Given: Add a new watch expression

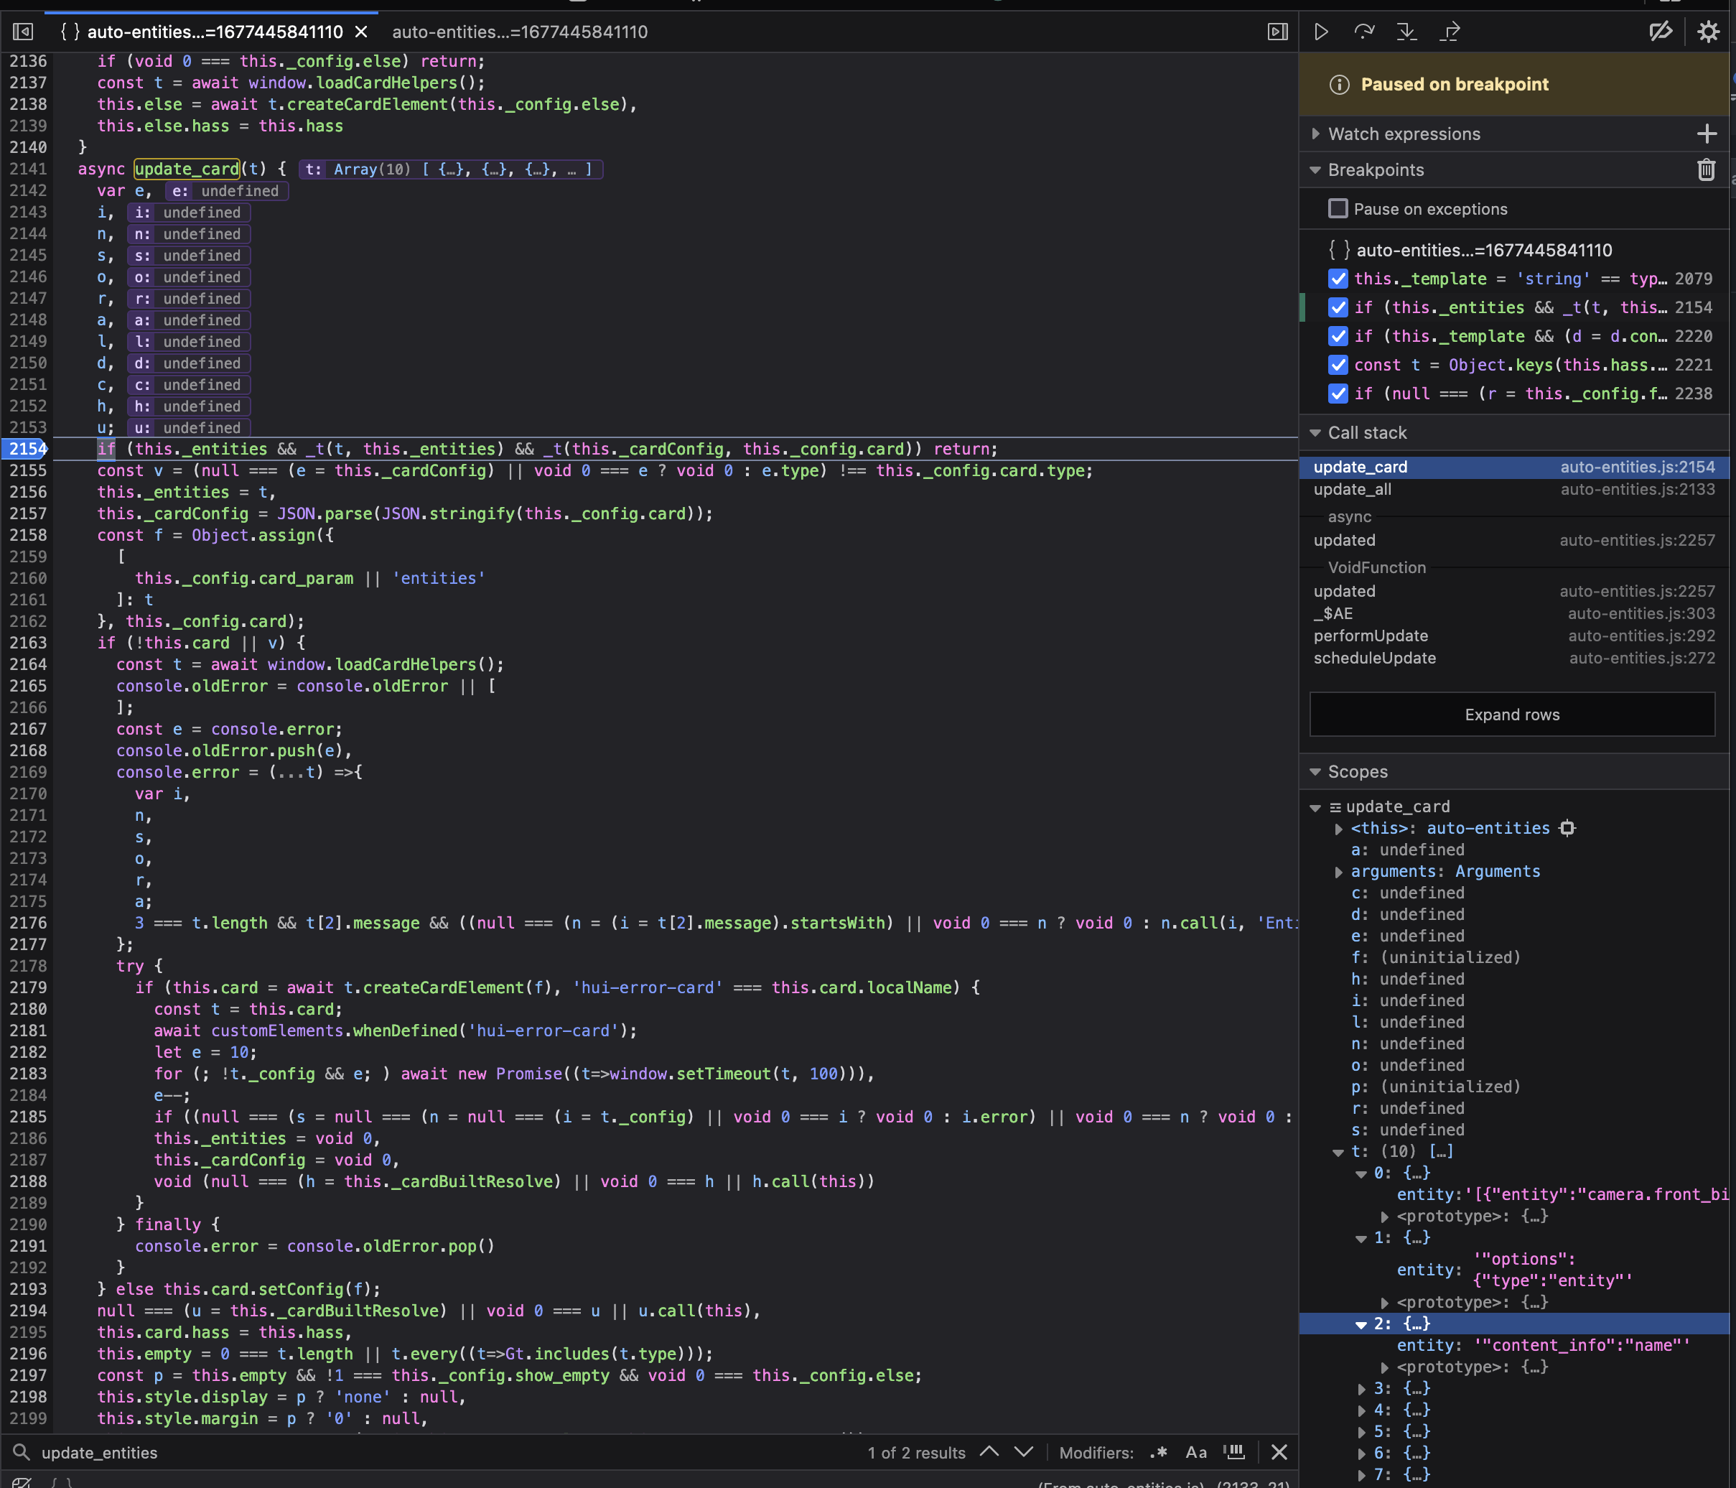Looking at the screenshot, I should [1708, 134].
